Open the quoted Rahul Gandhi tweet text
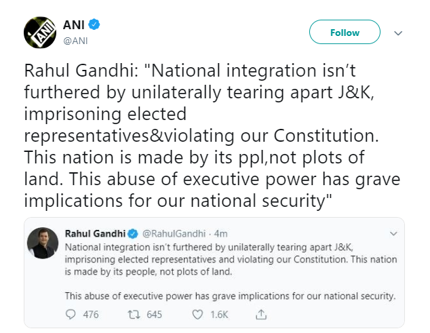430x333 pixels. click(231, 260)
